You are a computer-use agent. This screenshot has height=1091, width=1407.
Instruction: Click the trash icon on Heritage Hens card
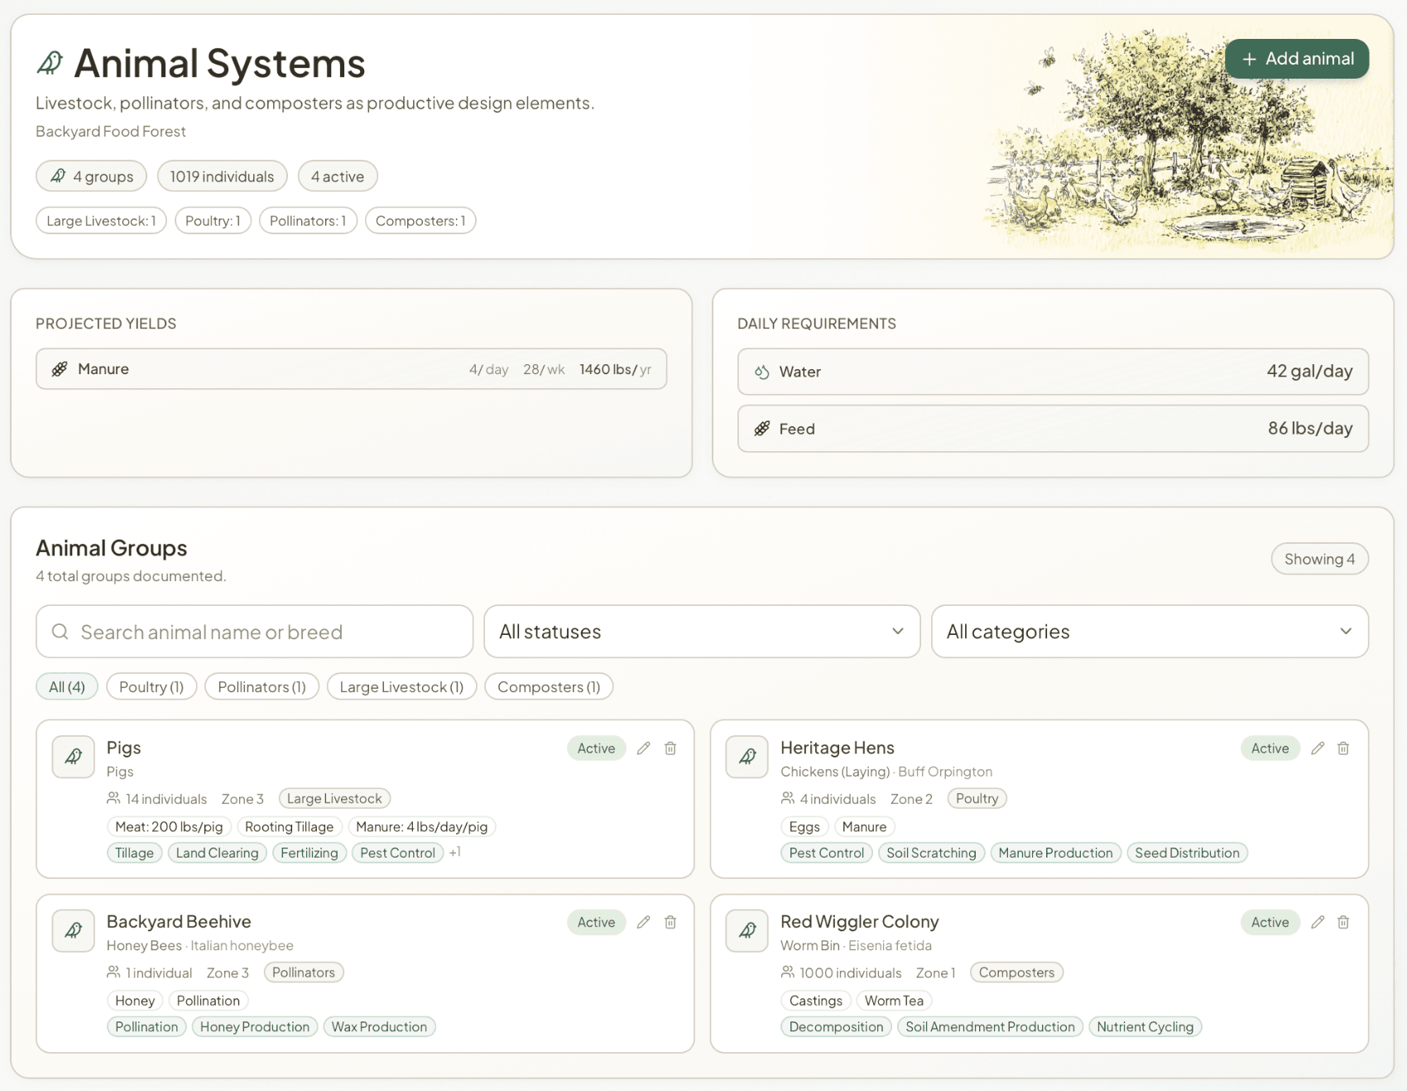pos(1344,747)
